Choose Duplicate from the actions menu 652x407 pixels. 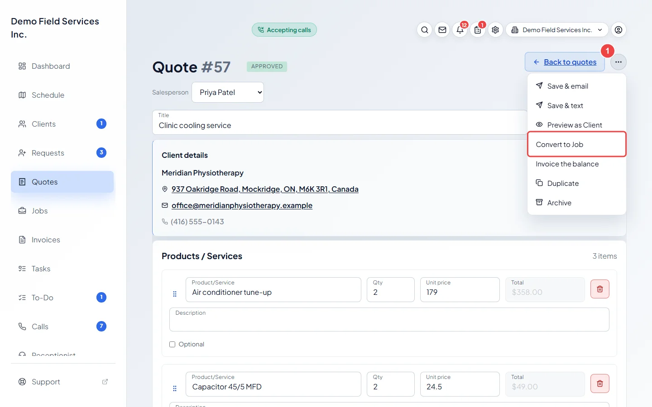577,183
